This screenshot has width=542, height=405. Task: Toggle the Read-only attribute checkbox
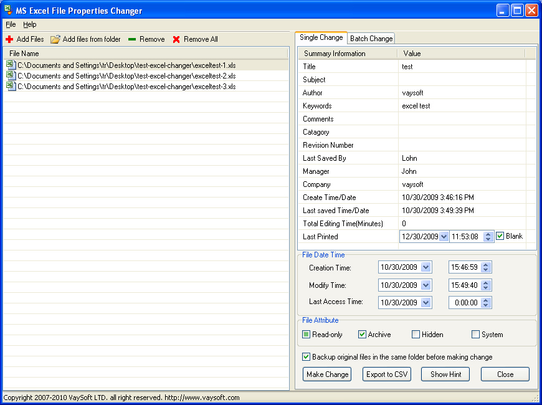click(306, 335)
